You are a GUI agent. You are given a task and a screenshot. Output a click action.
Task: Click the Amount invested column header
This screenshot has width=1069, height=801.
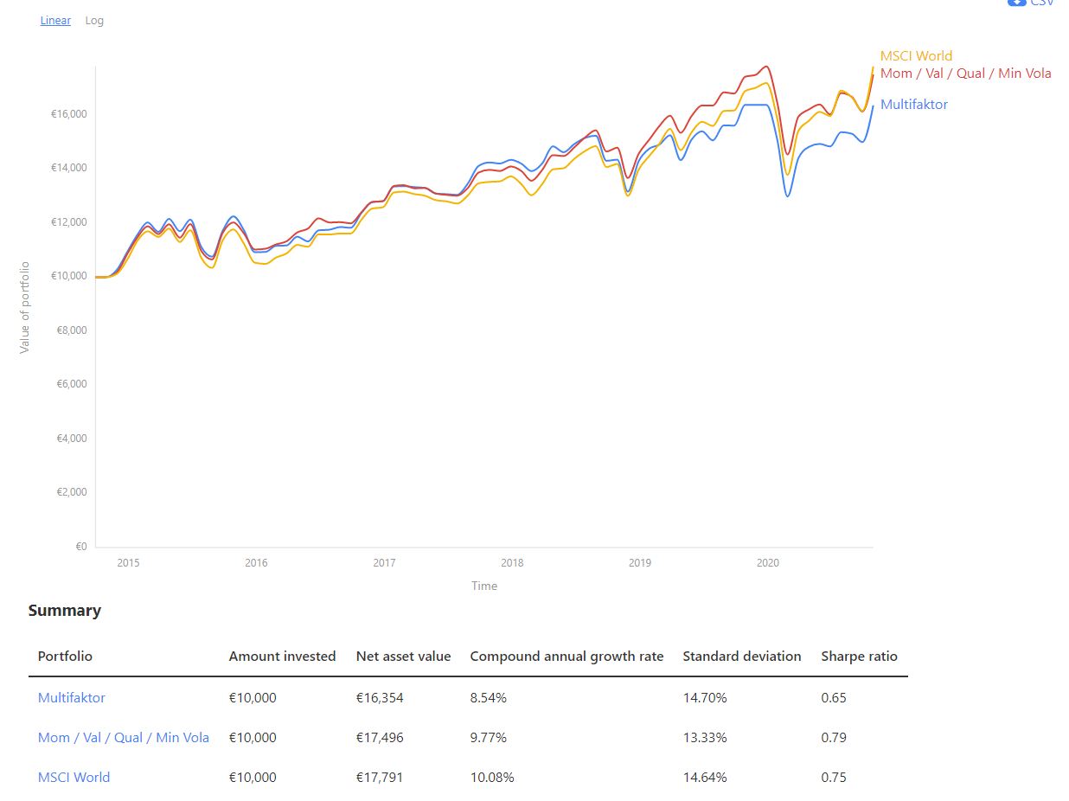(282, 657)
